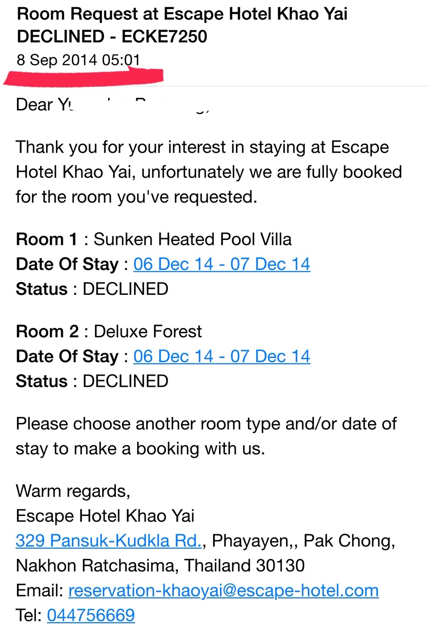429x625 pixels.
Task: Click the reservation-khaoyai@escape-hotel.com email link
Action: coord(223,590)
